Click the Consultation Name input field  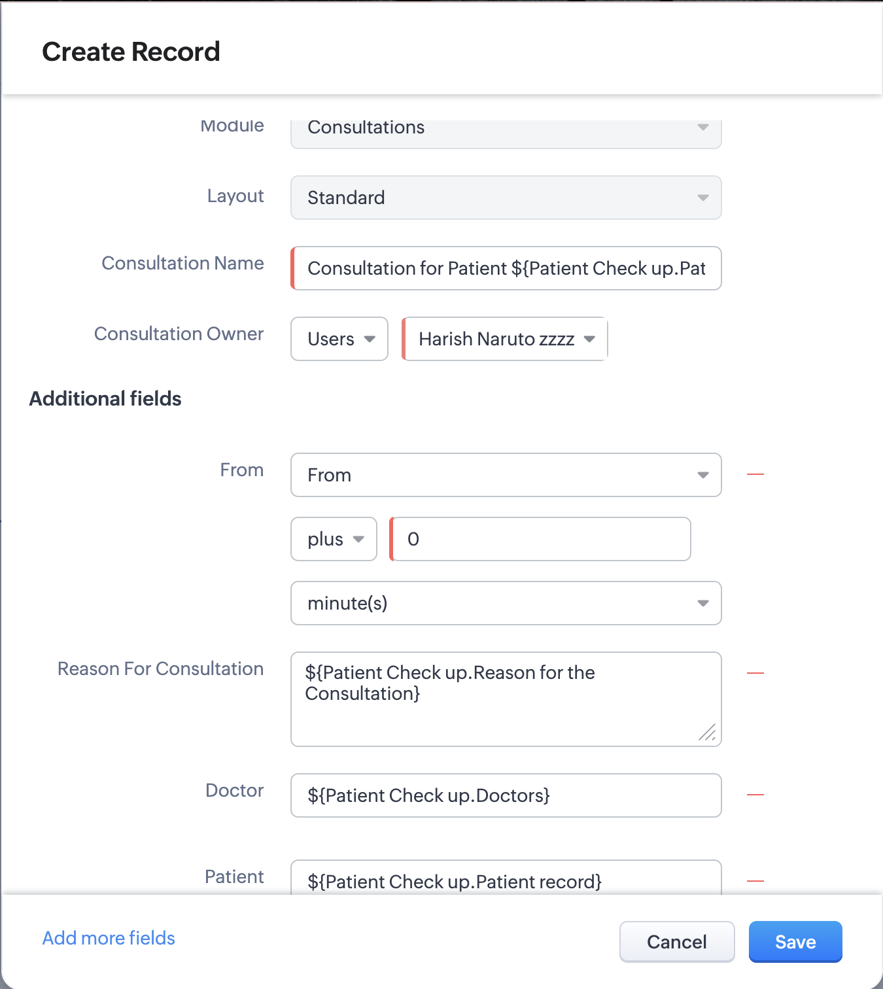pos(506,268)
